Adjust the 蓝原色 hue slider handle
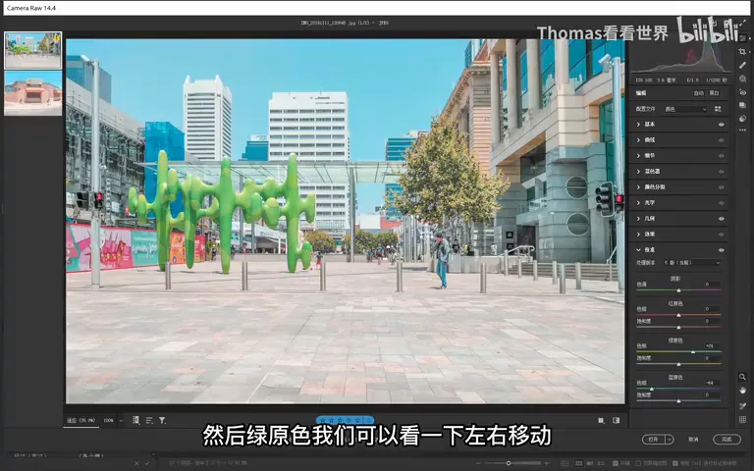The height and width of the screenshot is (471, 754). tap(652, 389)
